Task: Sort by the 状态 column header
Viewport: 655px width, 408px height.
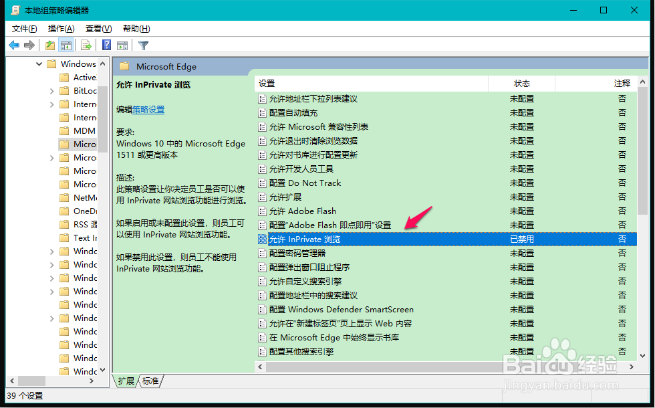Action: point(522,84)
